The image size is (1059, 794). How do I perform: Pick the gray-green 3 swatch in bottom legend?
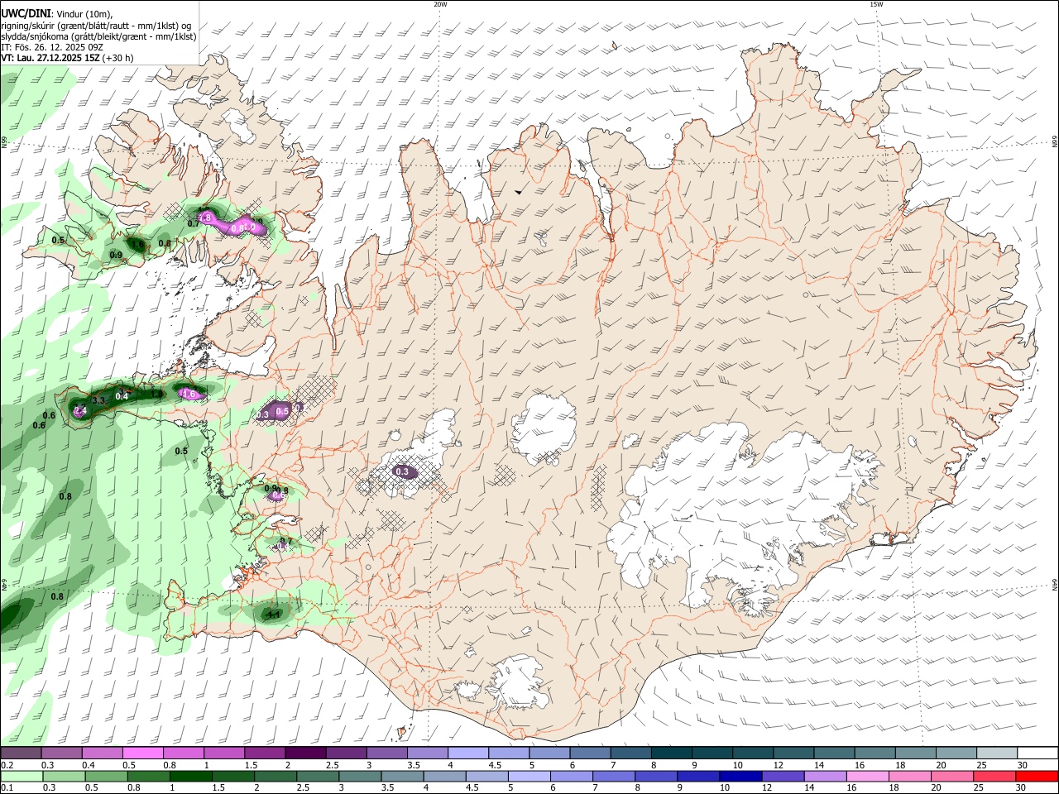coord(360,777)
